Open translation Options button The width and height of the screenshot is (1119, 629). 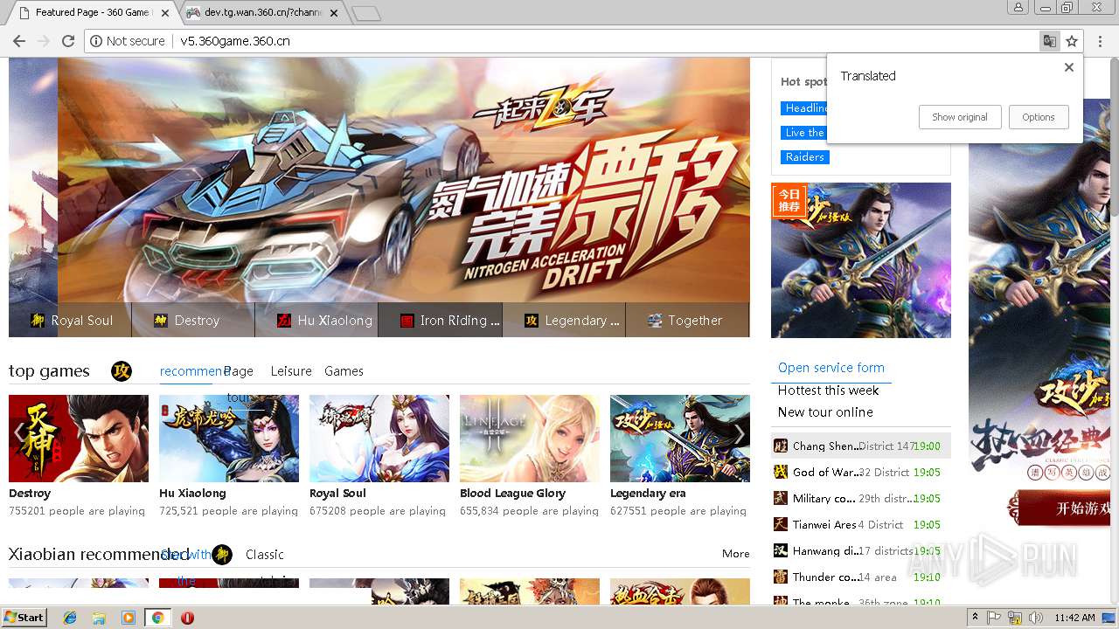tap(1039, 117)
